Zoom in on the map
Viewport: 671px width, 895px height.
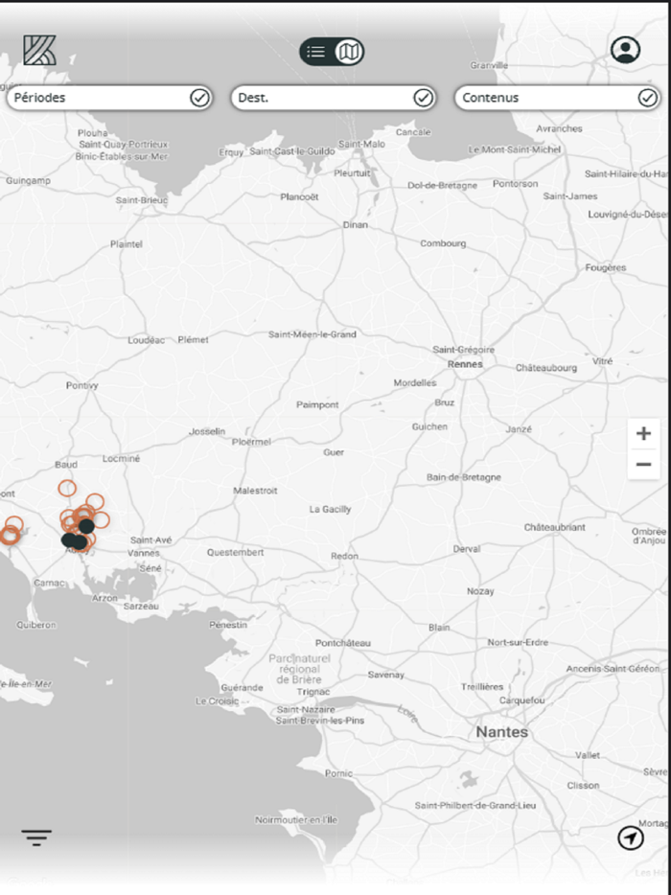click(643, 434)
